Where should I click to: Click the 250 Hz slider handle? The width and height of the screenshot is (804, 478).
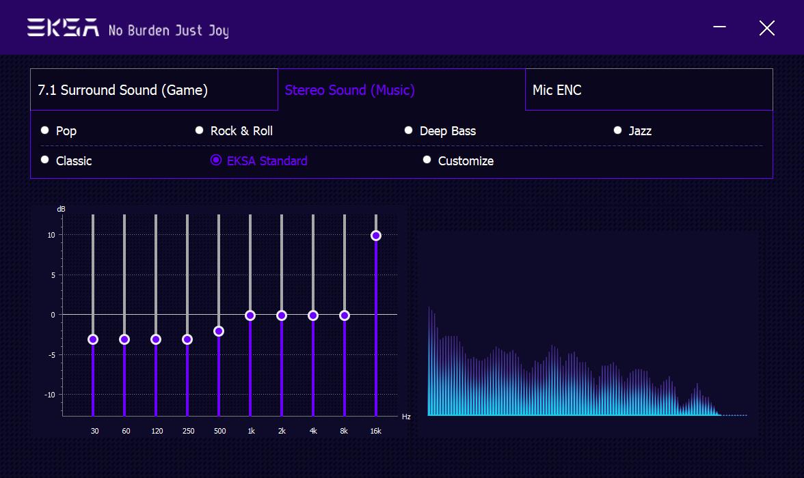pos(187,339)
